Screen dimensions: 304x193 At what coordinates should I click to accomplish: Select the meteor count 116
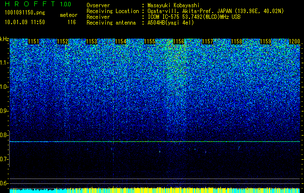[x=72, y=22]
